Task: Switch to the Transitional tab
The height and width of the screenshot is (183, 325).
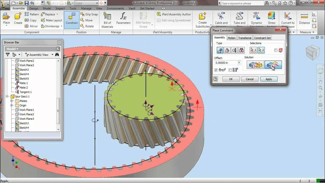Action: pos(245,38)
